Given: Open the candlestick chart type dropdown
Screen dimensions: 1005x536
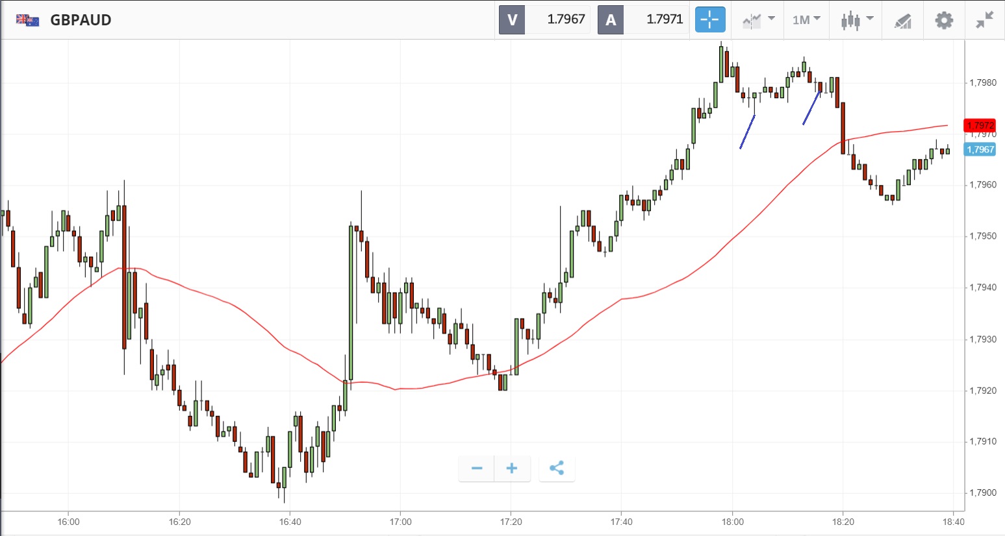Looking at the screenshot, I should (x=856, y=19).
